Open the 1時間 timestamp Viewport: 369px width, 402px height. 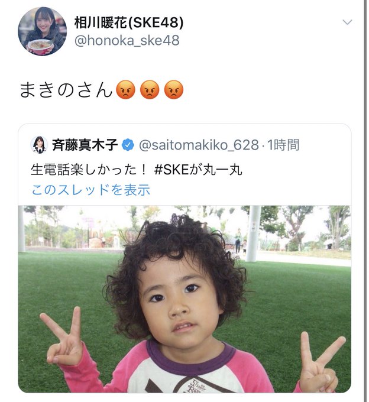coord(283,145)
